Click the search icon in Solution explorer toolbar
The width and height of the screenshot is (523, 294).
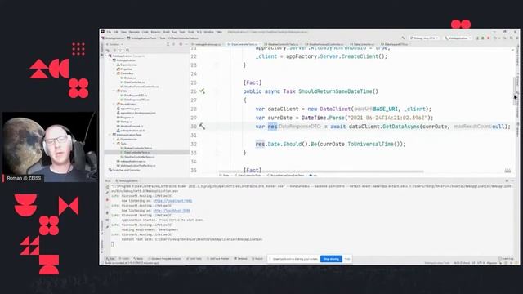point(127,51)
